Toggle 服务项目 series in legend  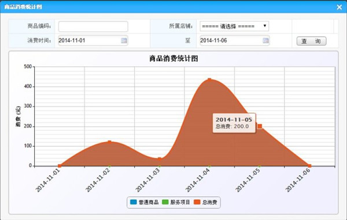176,202
